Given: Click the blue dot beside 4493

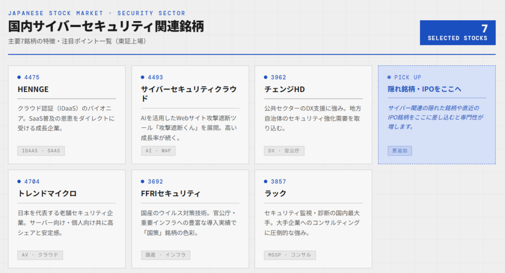Looking at the screenshot, I should (x=143, y=77).
